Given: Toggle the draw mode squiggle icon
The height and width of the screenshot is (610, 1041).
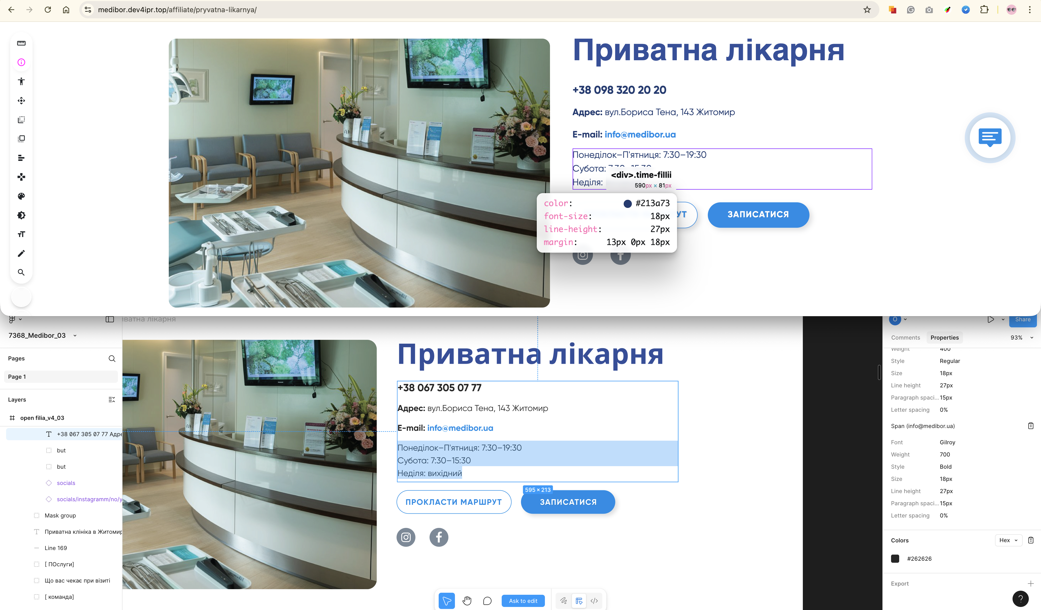Looking at the screenshot, I should pyautogui.click(x=563, y=601).
